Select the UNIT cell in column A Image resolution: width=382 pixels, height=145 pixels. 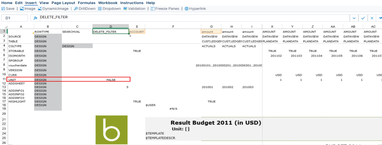(x=21, y=80)
